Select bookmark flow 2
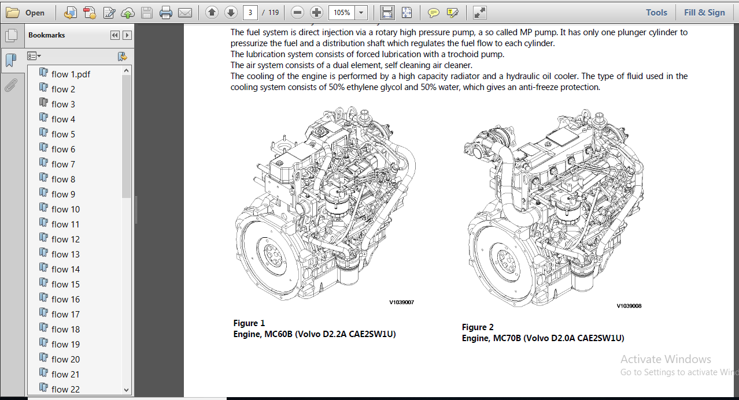Image resolution: width=739 pixels, height=400 pixels. 63,89
